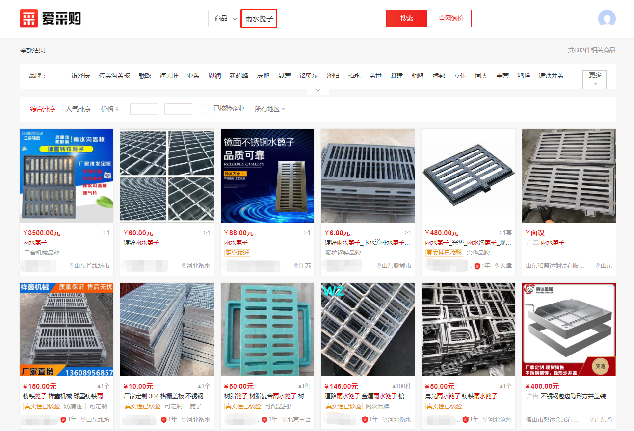The width and height of the screenshot is (634, 431).
Task: Click the 爱采购 logo icon
Action: coord(28,19)
